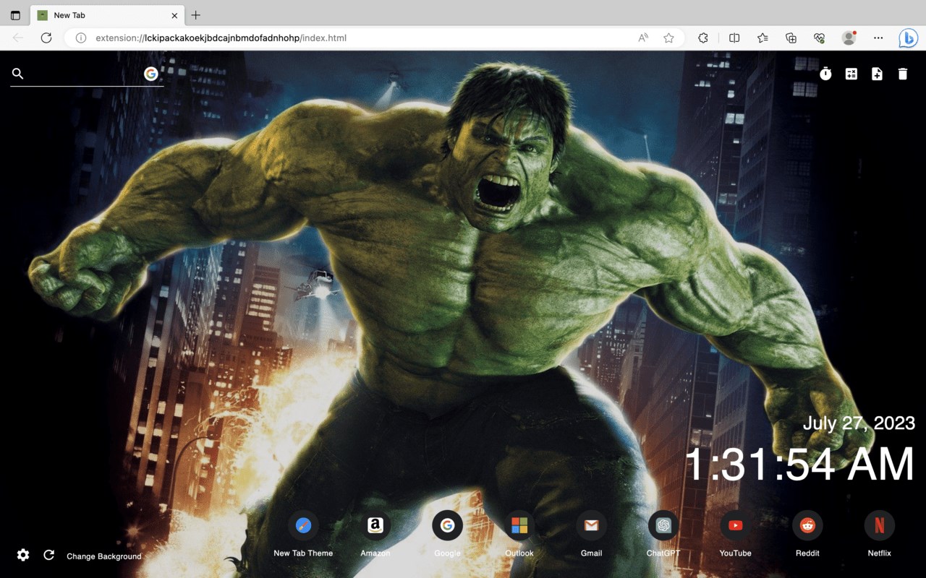Select Google search engine logo in search bar
Viewport: 926px width, 578px height.
click(151, 74)
